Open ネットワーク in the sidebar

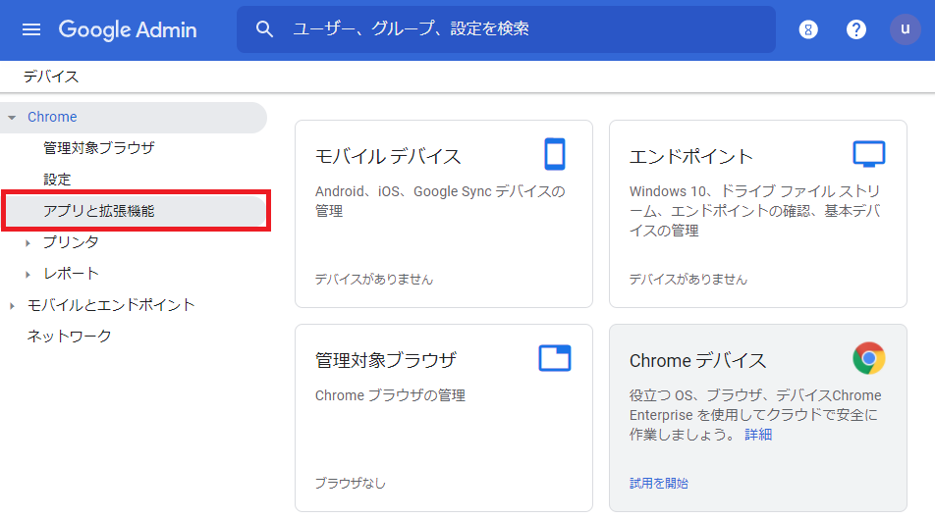[69, 337]
